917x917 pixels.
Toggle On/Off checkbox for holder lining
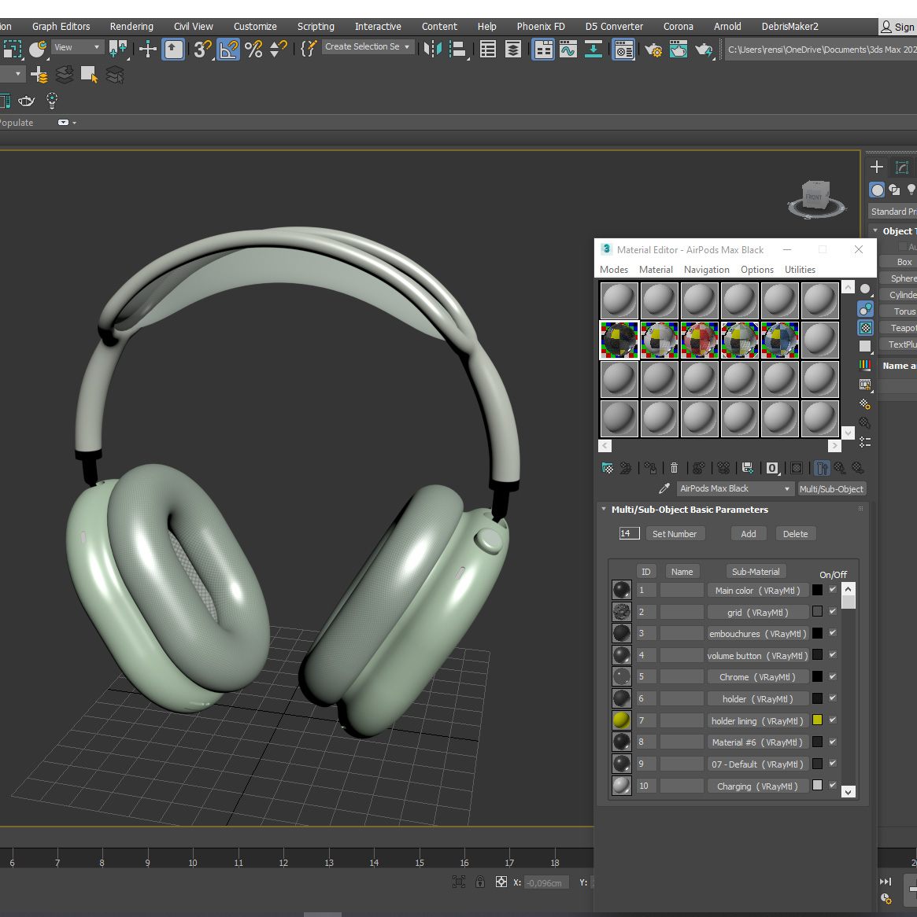coord(833,720)
